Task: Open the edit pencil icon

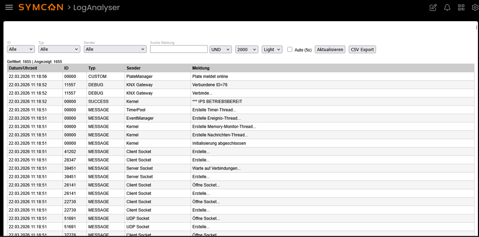Action: click(433, 8)
